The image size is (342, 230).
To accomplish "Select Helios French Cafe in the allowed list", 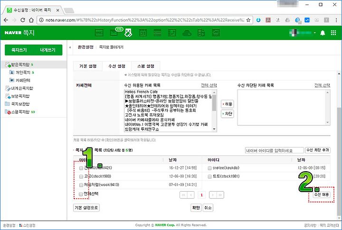I will point(141,92).
